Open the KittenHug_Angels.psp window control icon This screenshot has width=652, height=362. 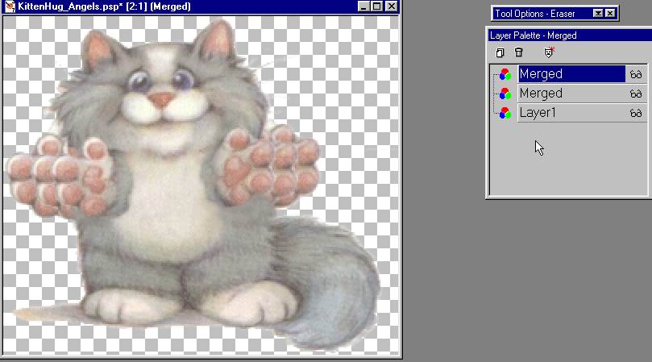coord(9,6)
